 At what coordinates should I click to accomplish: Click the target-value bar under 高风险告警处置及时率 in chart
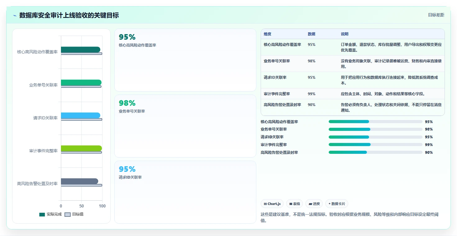tap(81, 185)
